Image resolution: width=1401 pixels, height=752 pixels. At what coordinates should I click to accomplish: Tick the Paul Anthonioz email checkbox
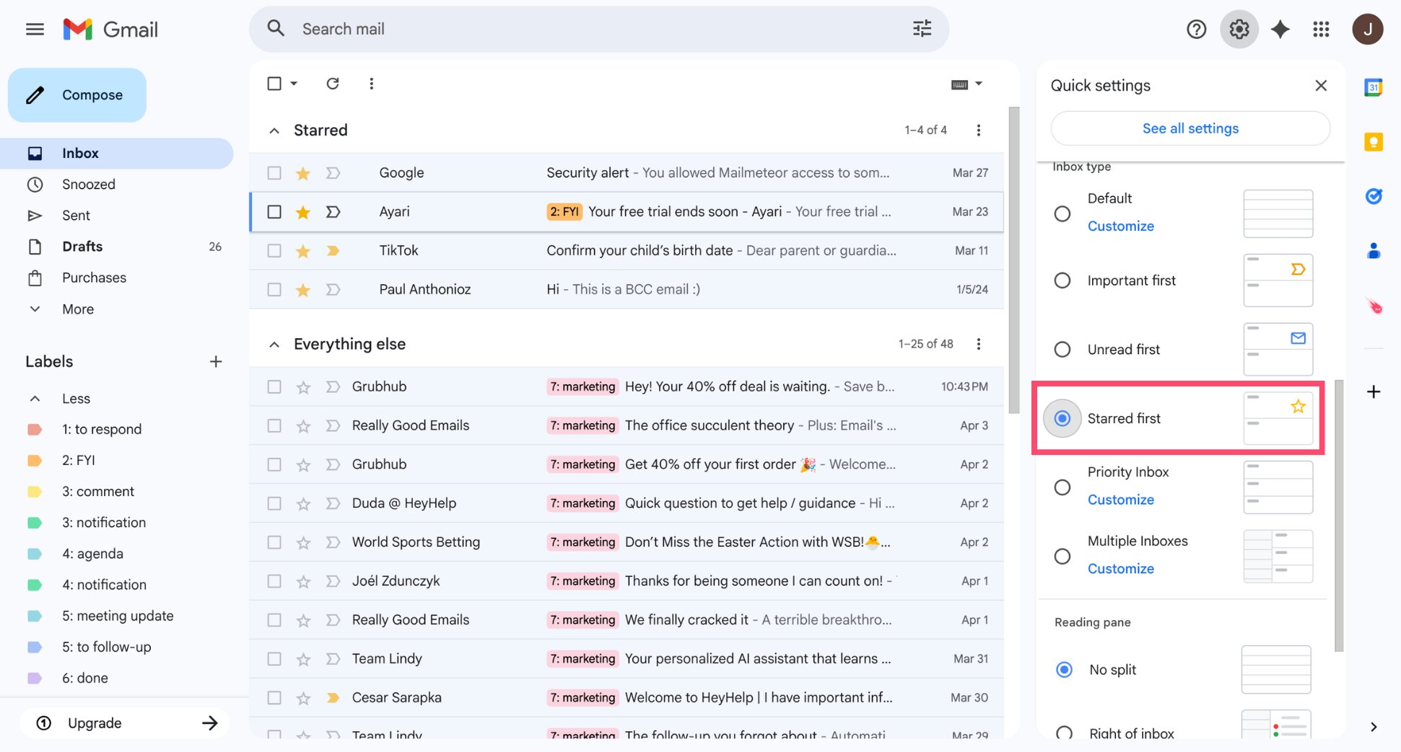274,290
